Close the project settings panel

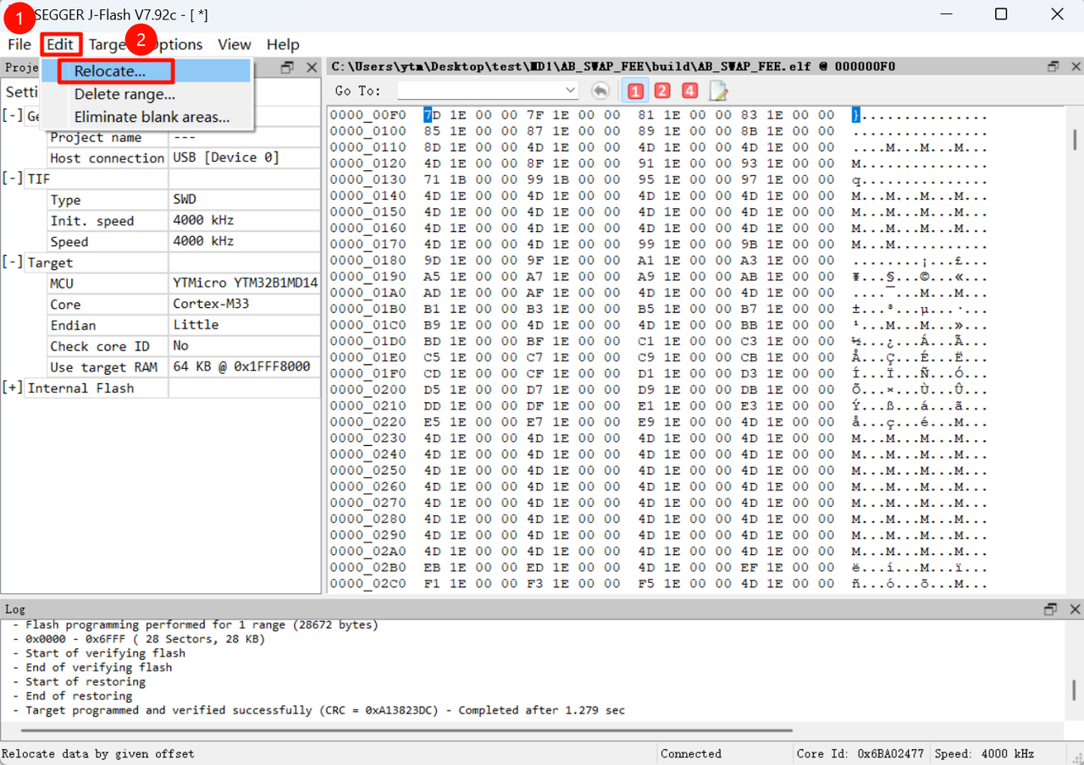(x=312, y=67)
